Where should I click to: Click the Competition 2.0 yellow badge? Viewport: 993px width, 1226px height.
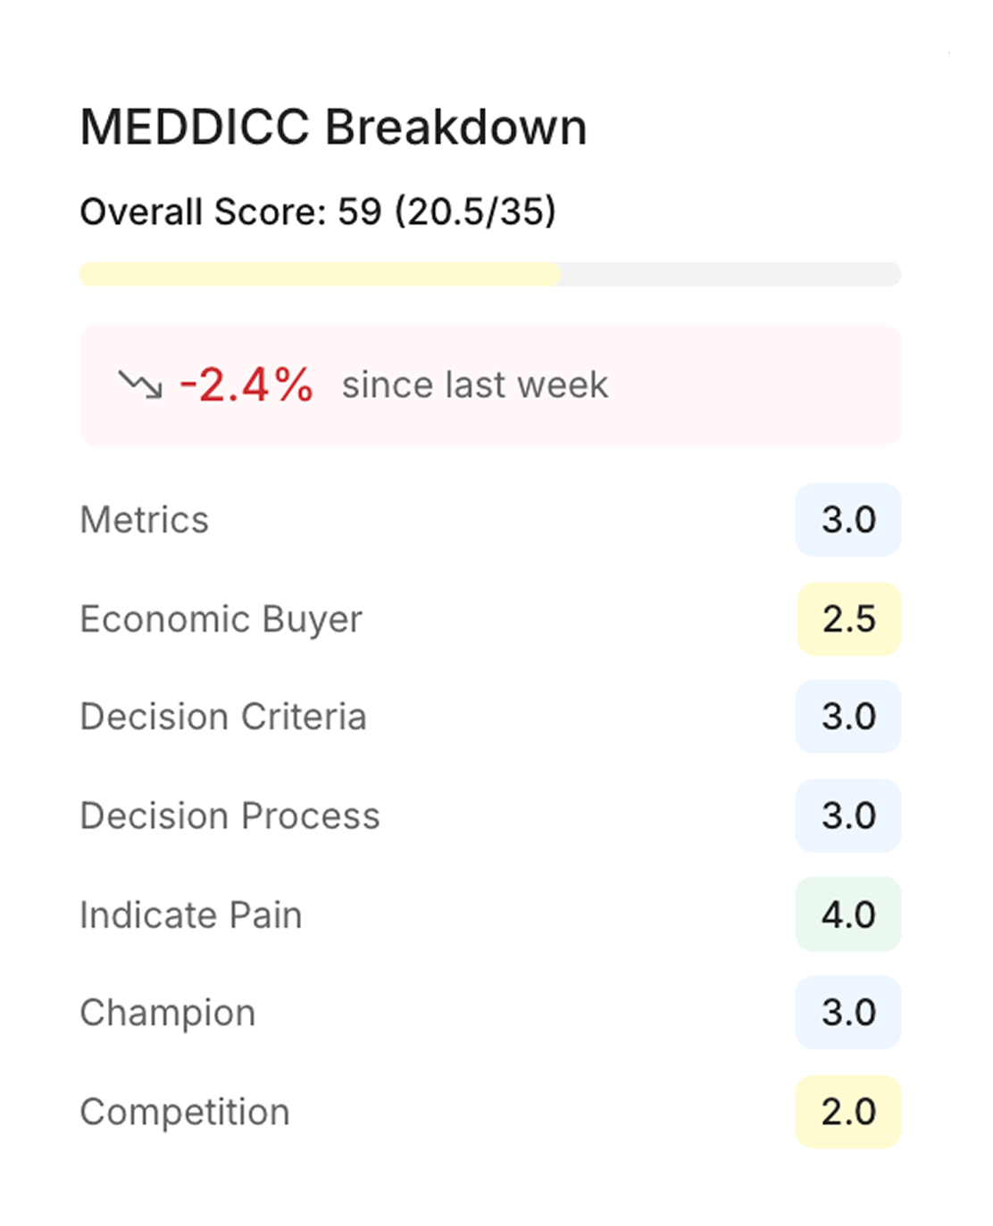[847, 1112]
